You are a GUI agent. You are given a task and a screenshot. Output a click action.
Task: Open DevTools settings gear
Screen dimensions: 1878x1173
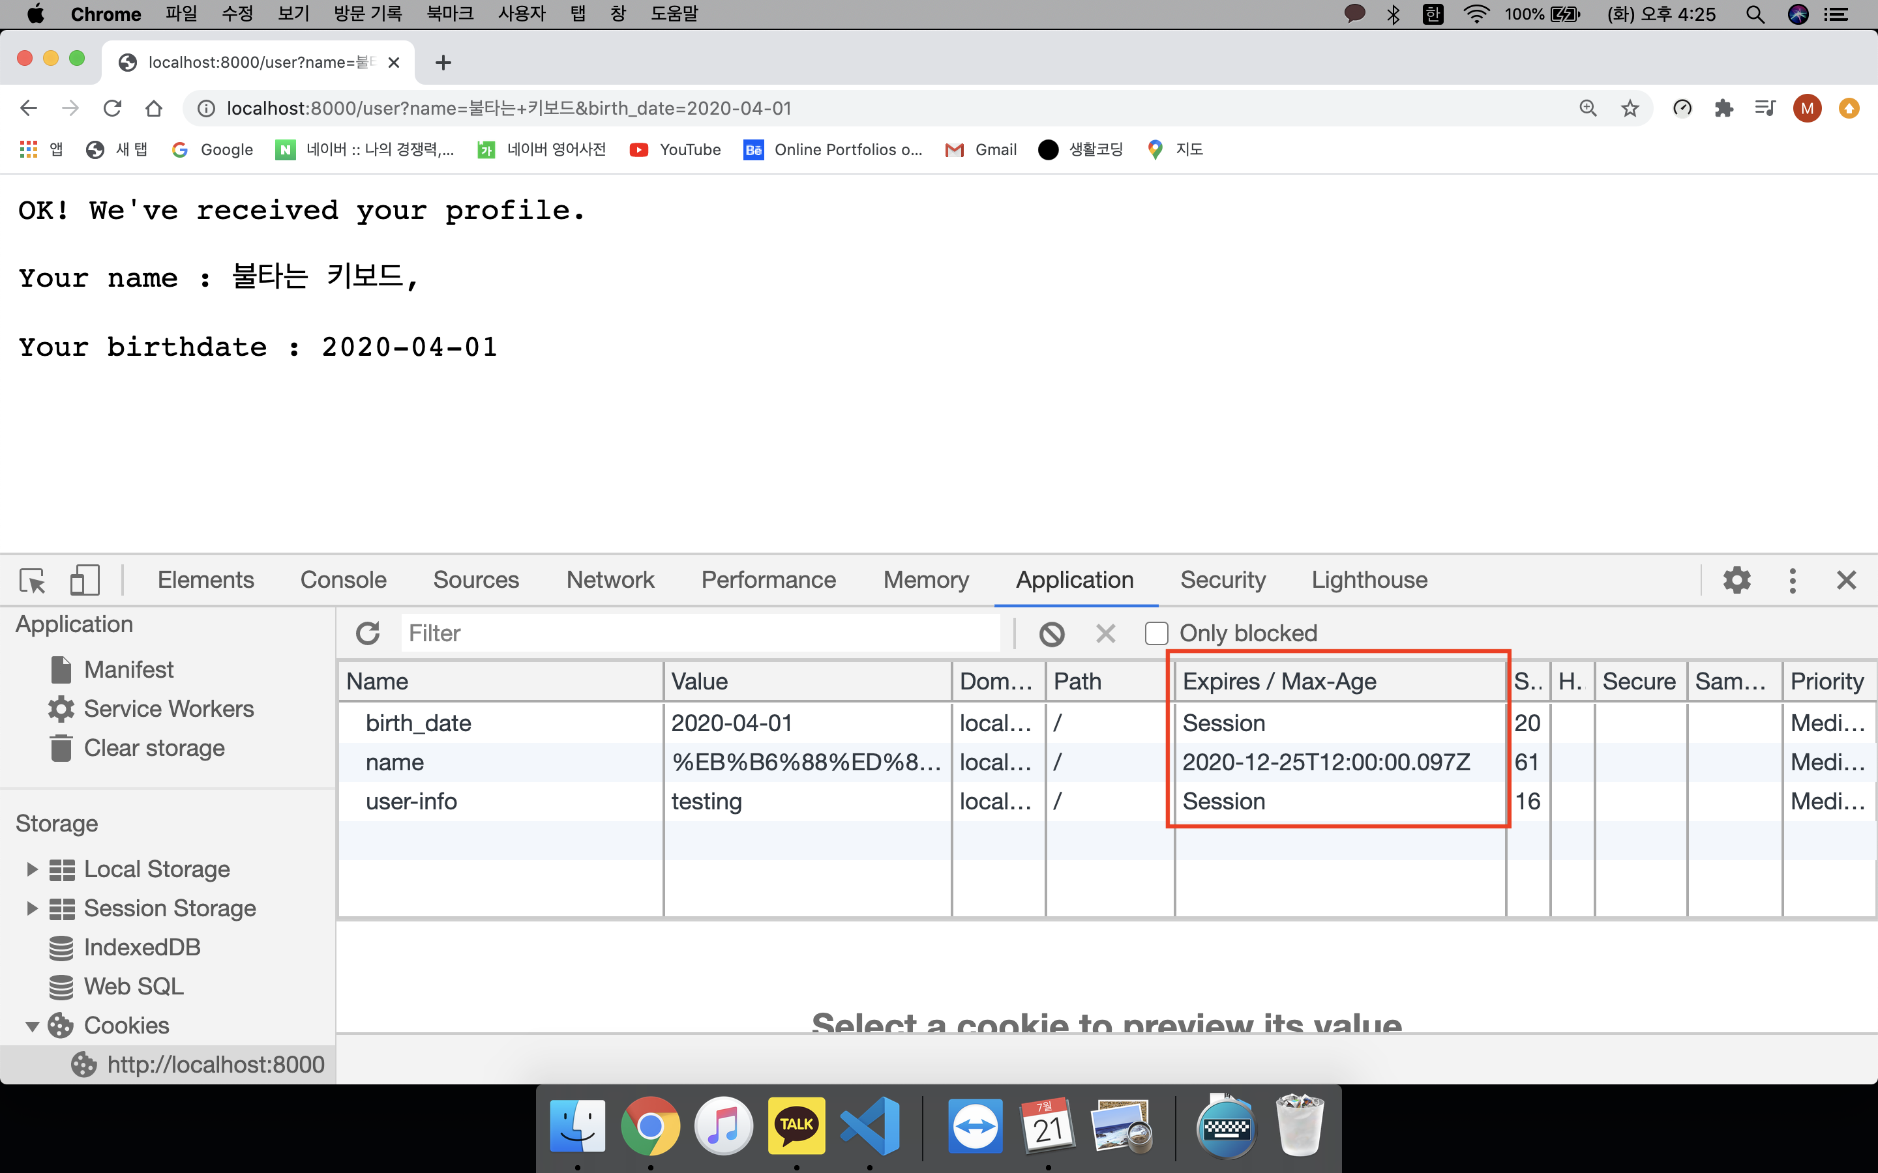click(1736, 580)
